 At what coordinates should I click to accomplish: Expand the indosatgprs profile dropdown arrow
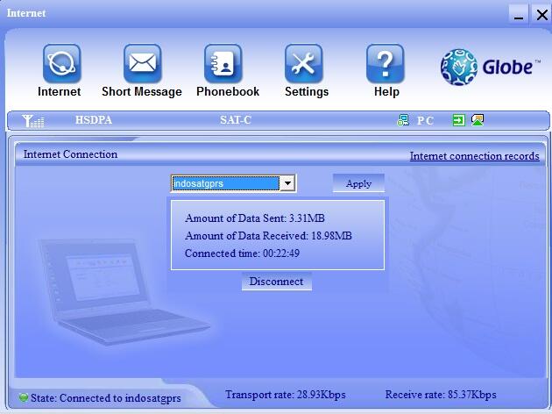287,183
